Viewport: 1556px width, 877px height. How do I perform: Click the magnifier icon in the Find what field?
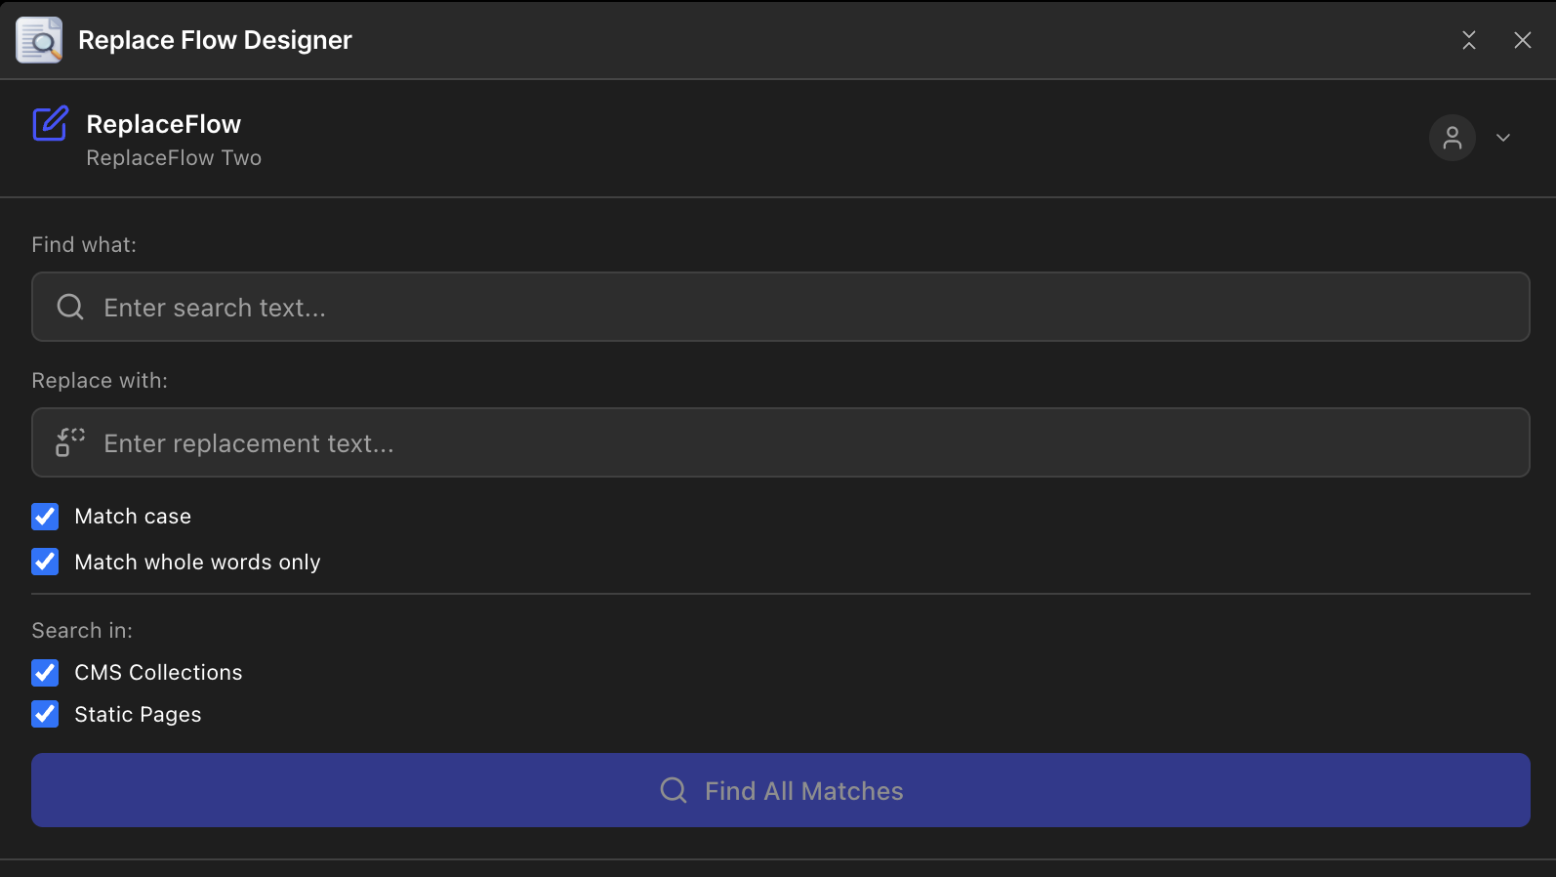69,307
